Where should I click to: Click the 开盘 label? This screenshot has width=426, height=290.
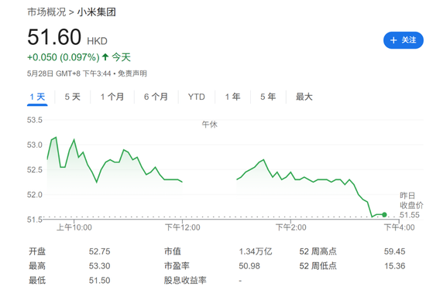pos(37,251)
